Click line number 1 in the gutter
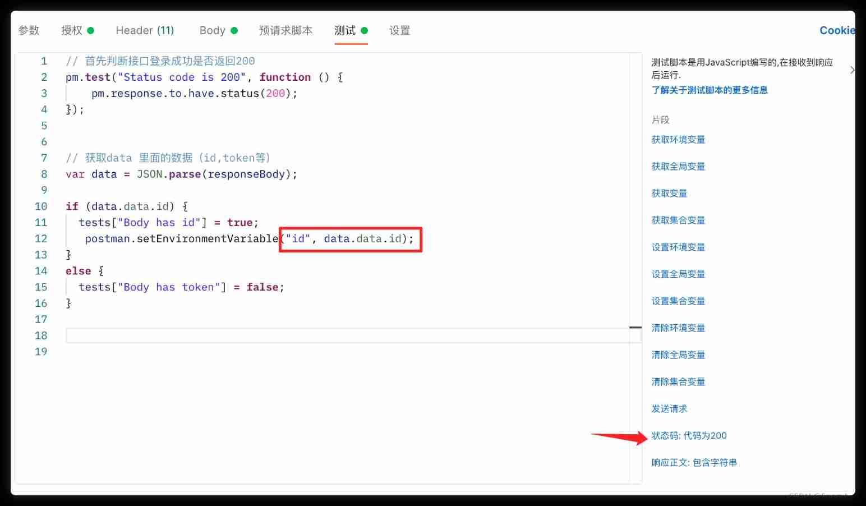 [44, 61]
